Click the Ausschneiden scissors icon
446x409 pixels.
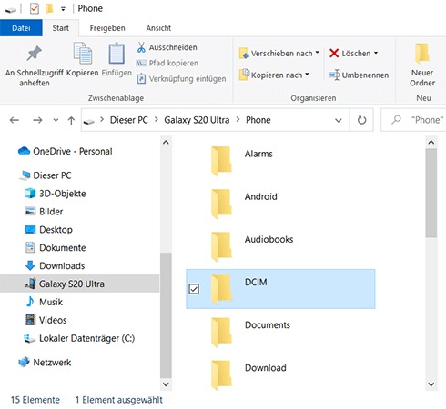(141, 47)
